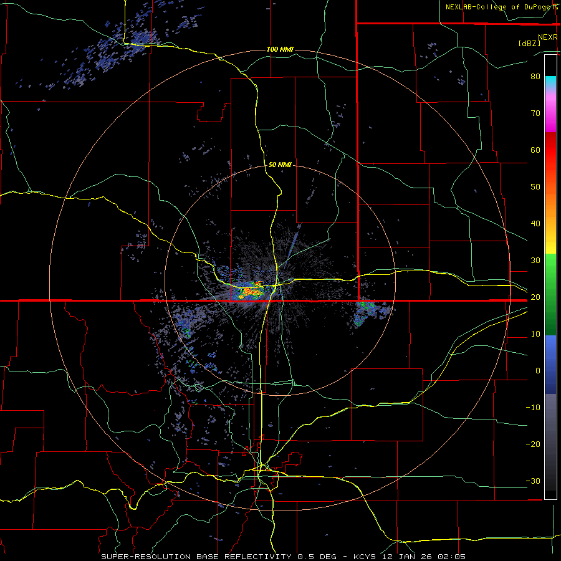Screen dimensions: 561x561
Task: Click the 40 value on color scale
Action: coord(535,224)
